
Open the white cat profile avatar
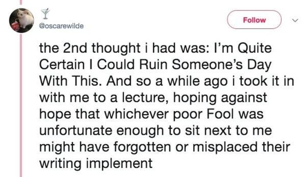(x=21, y=20)
